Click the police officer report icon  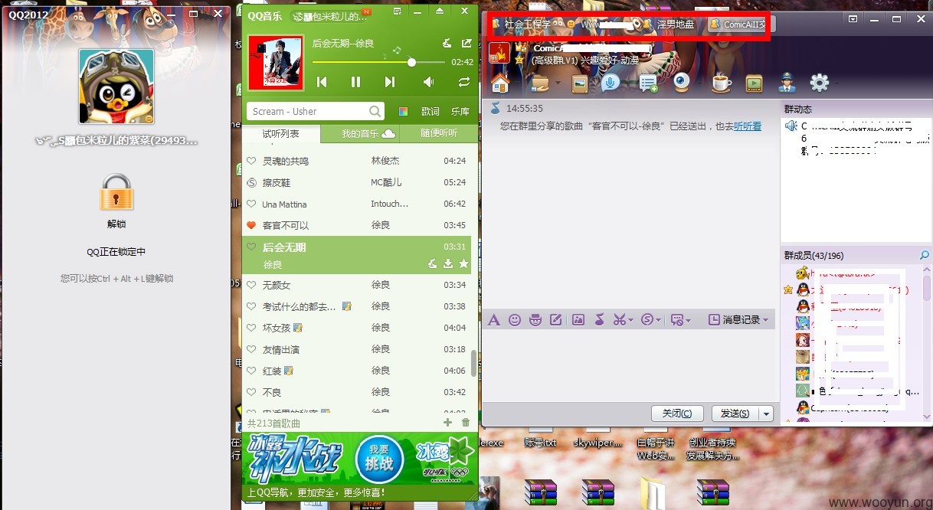(787, 83)
